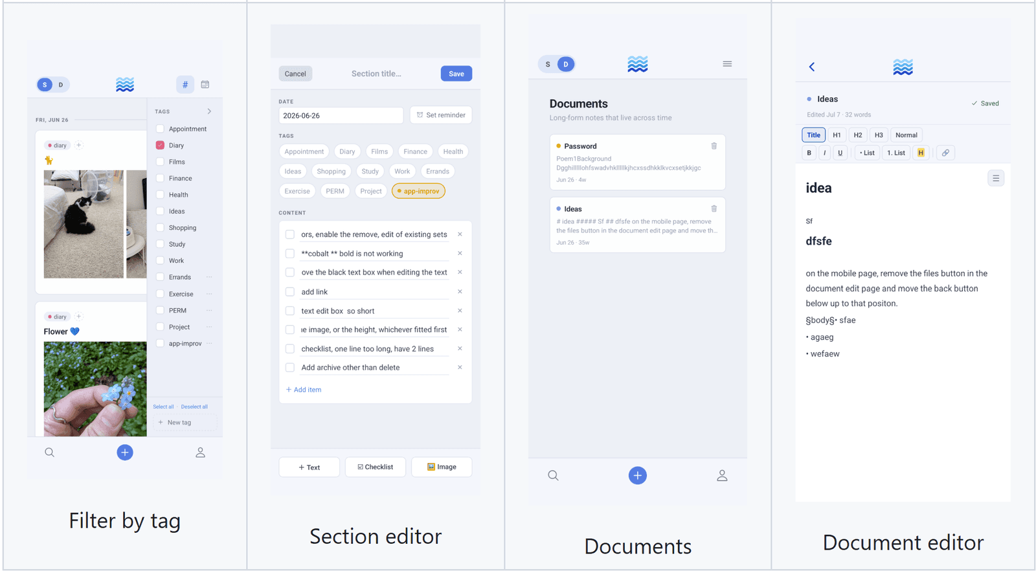This screenshot has height=571, width=1036.
Task: Open profile icon in Documents screen
Action: point(722,475)
